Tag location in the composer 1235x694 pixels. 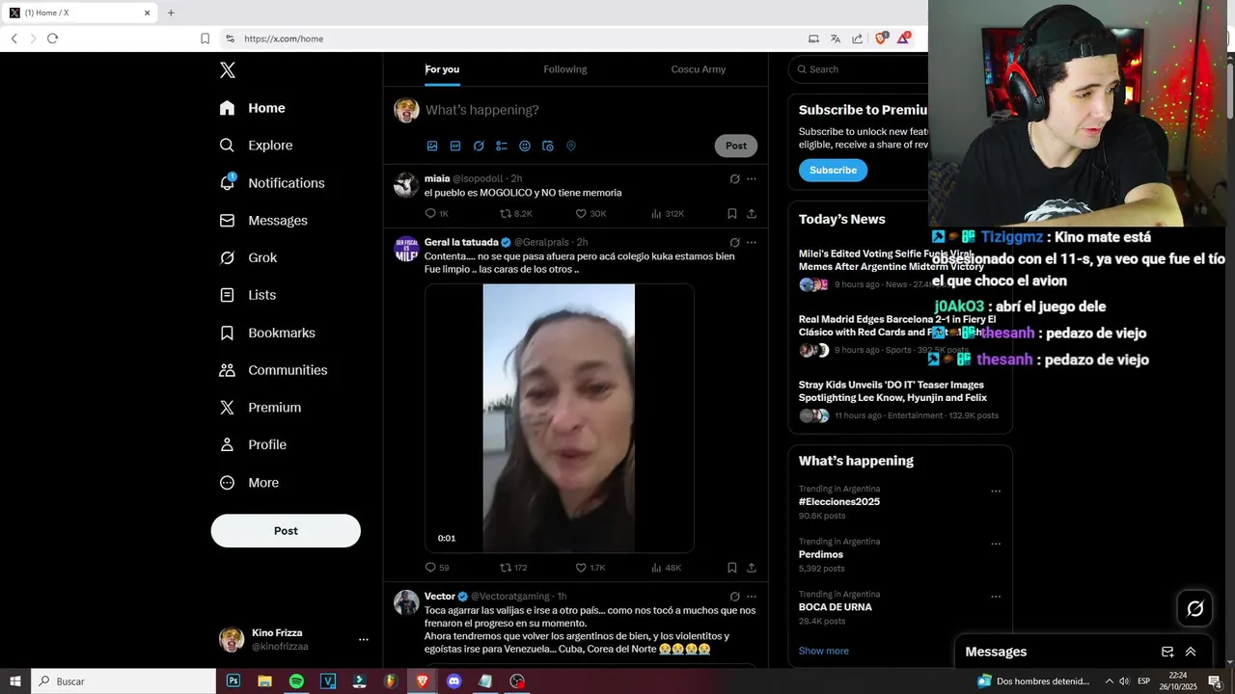click(571, 147)
